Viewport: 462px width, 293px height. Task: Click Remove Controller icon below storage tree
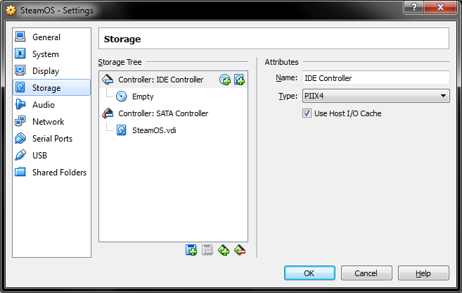pyautogui.click(x=240, y=249)
